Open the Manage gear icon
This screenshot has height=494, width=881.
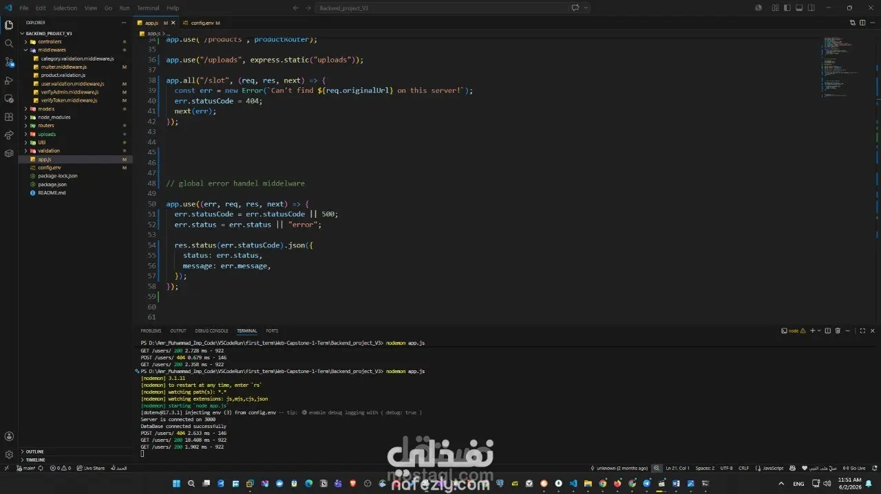pyautogui.click(x=9, y=454)
